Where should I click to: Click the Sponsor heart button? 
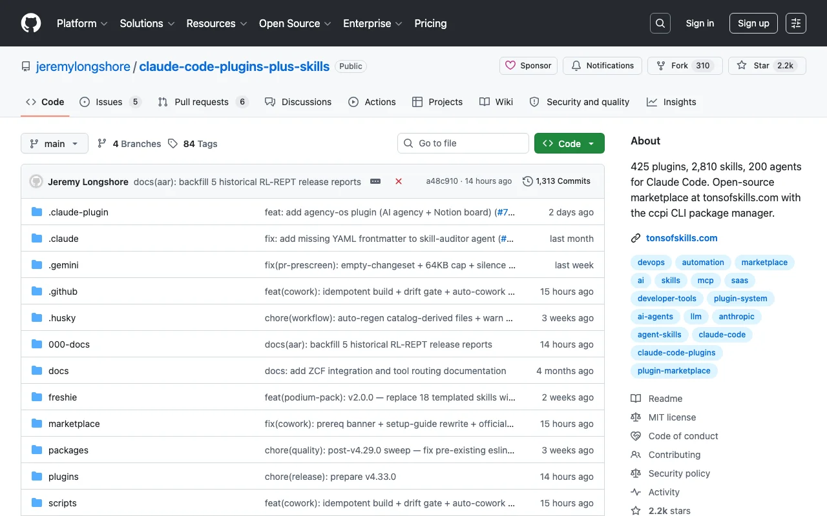[529, 66]
